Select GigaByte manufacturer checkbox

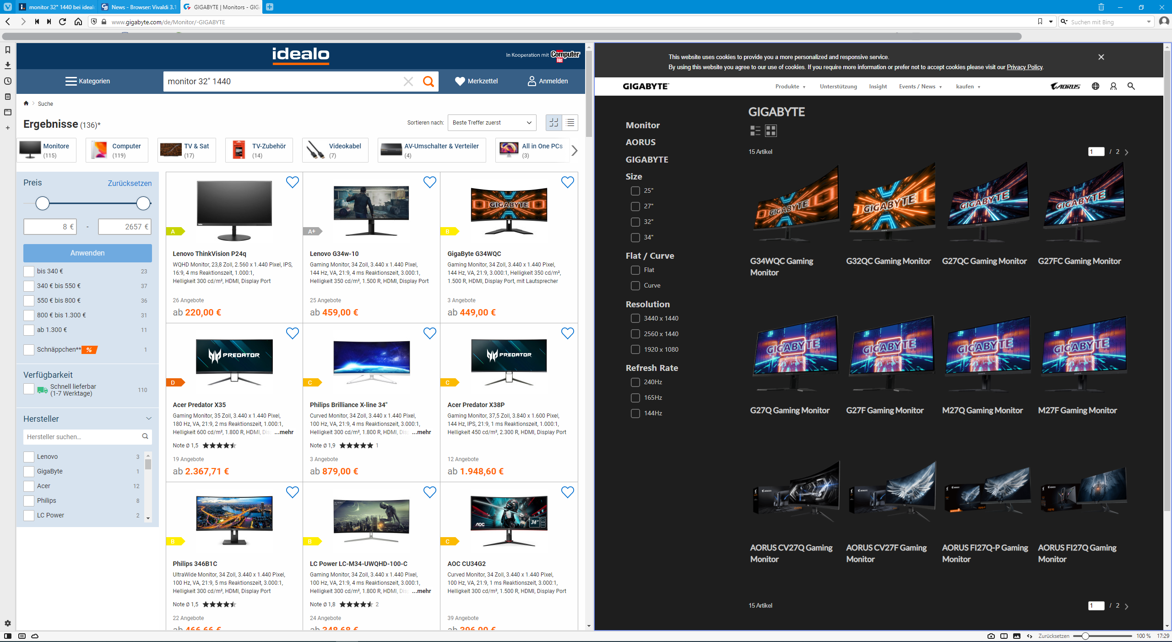click(x=29, y=472)
